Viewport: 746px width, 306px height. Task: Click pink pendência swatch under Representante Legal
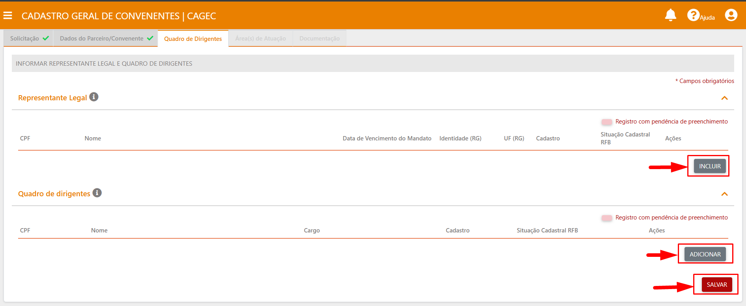(x=607, y=122)
